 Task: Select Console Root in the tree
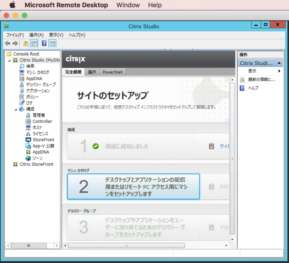[x=26, y=54]
